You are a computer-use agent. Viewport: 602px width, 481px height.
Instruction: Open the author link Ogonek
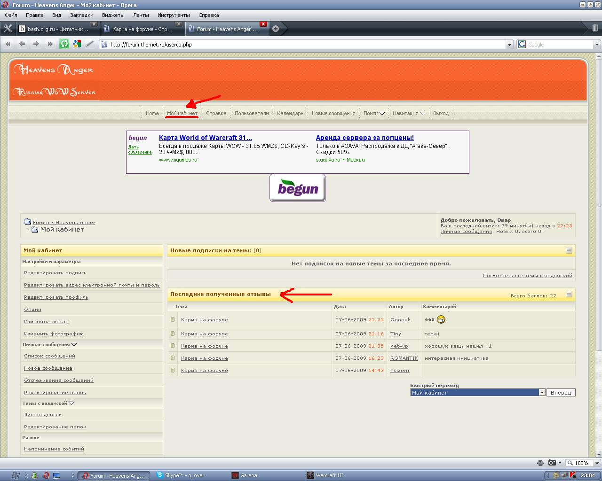(401, 320)
